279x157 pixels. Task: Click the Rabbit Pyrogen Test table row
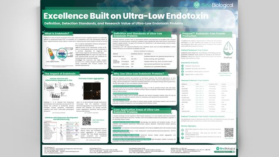[x=144, y=56]
